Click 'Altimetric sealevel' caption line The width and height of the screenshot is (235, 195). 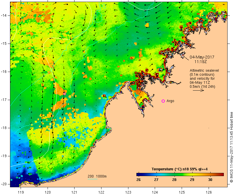tap(204, 71)
